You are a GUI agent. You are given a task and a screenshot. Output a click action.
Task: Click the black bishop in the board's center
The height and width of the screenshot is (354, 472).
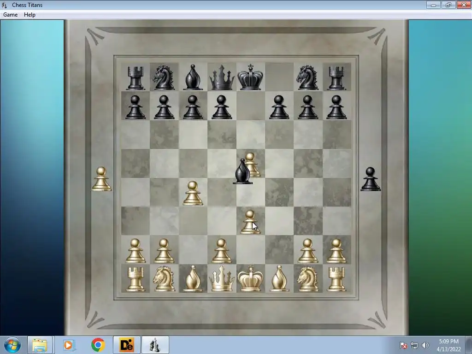click(242, 171)
